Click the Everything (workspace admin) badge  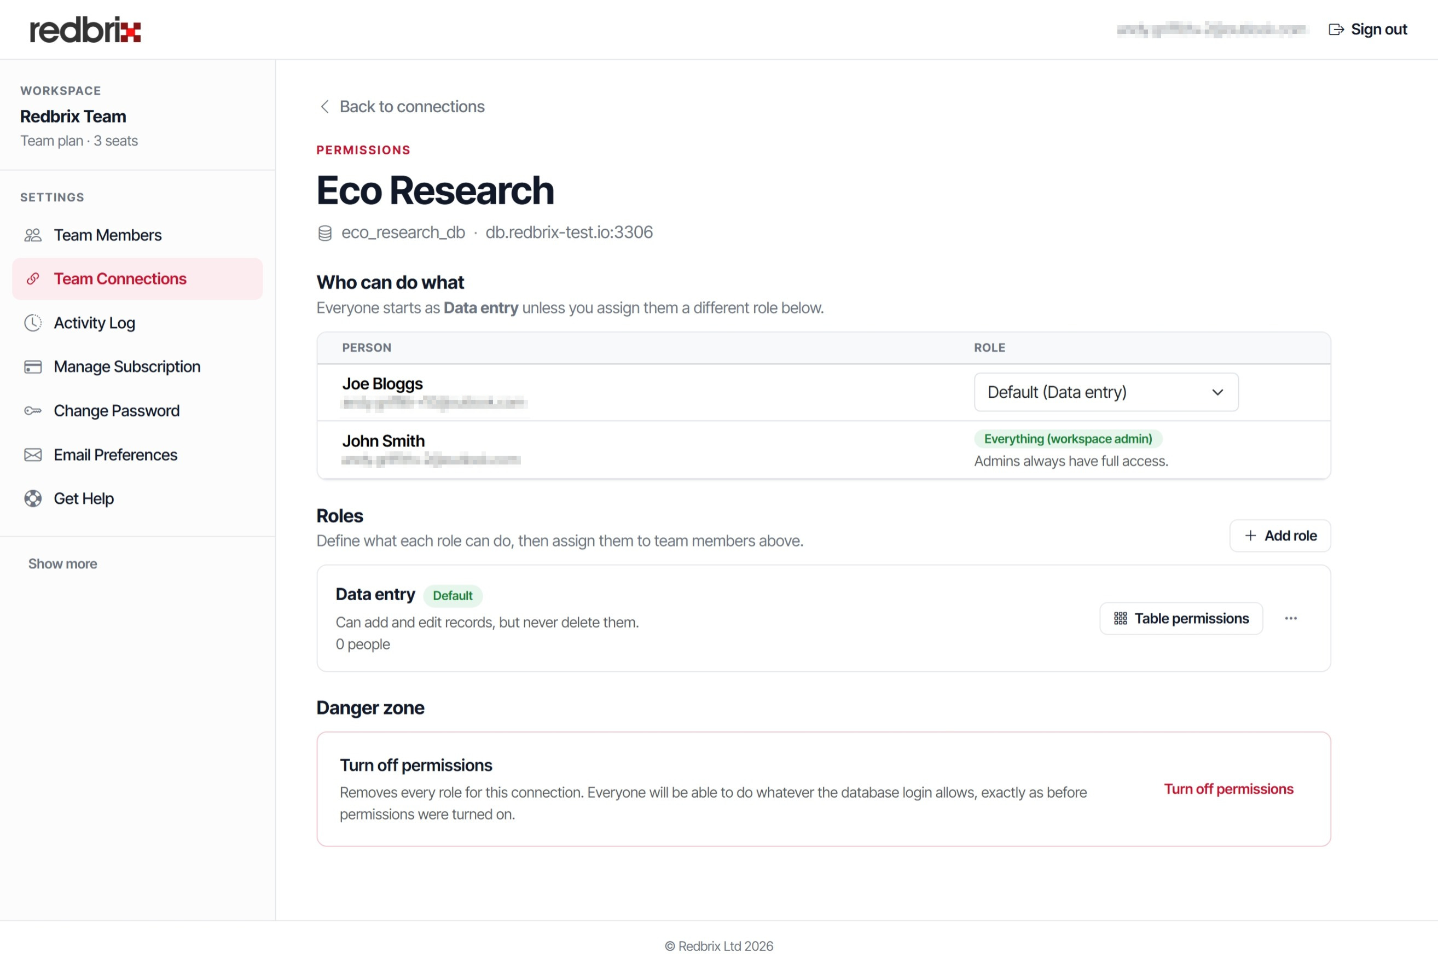1068,439
